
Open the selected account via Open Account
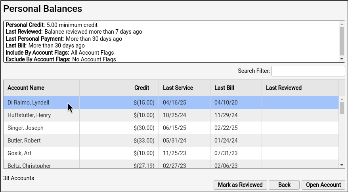[323, 185]
